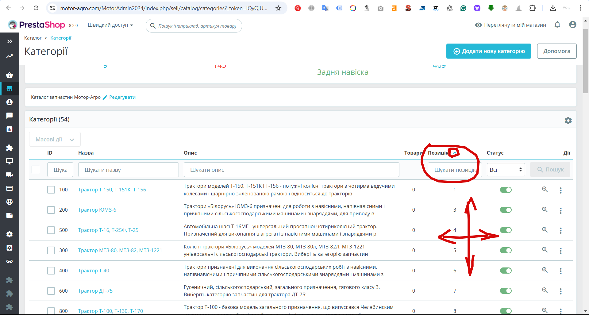
Task: Expand the Швидкий доступ menu
Action: (110, 25)
